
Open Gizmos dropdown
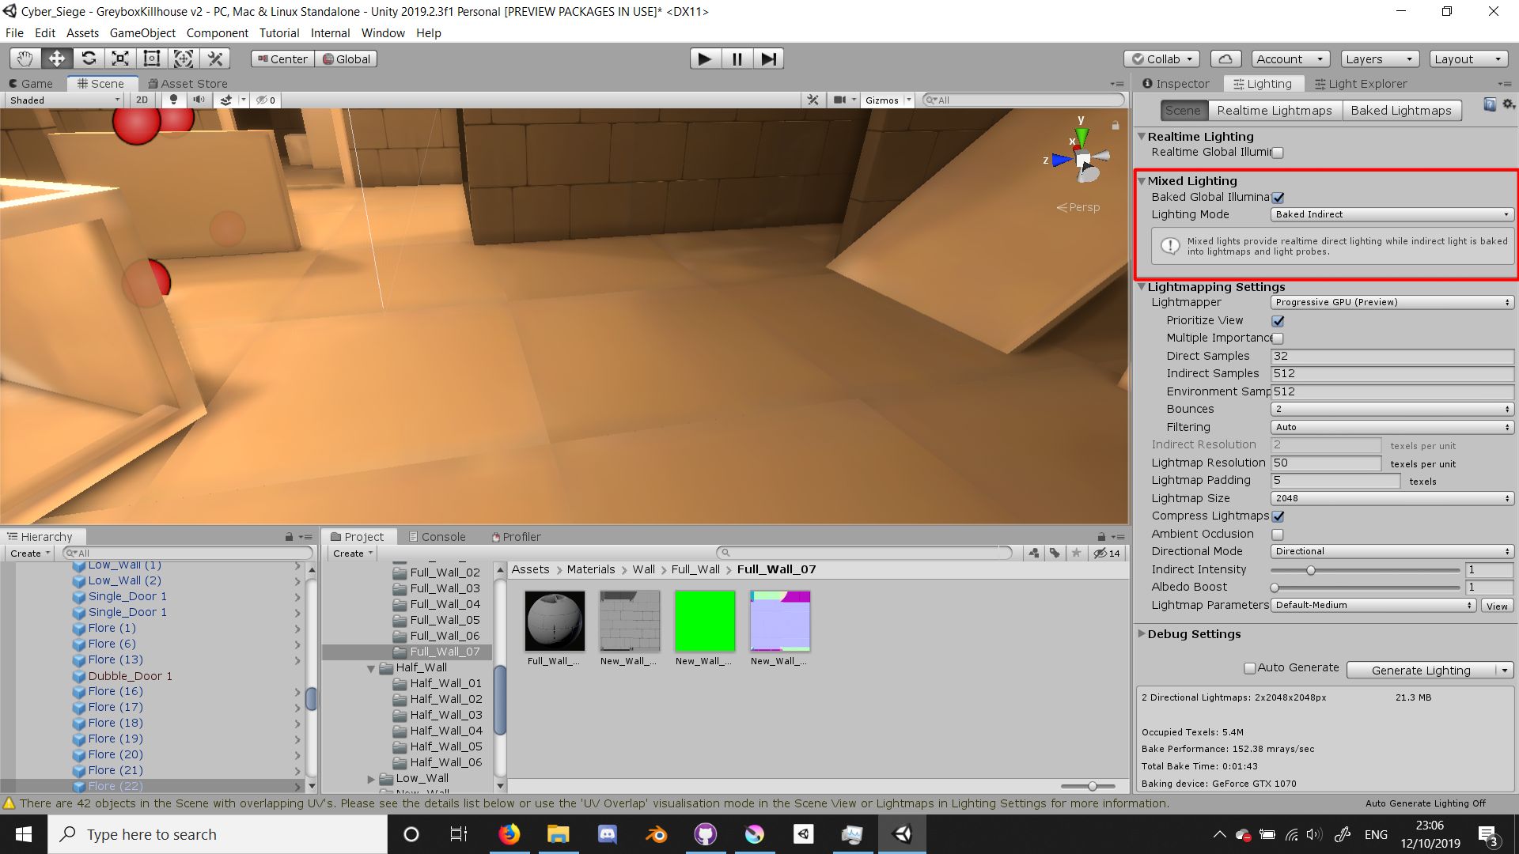tap(888, 100)
